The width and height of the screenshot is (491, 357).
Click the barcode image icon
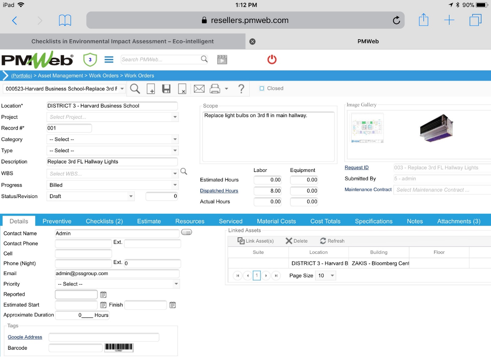[x=119, y=347]
